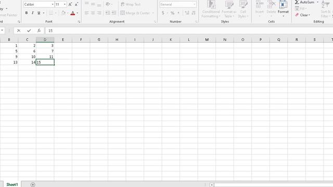Decrease font size with smaller A icon

point(76,4)
